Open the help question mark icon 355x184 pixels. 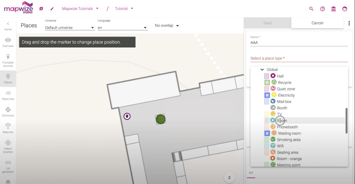tap(322, 9)
